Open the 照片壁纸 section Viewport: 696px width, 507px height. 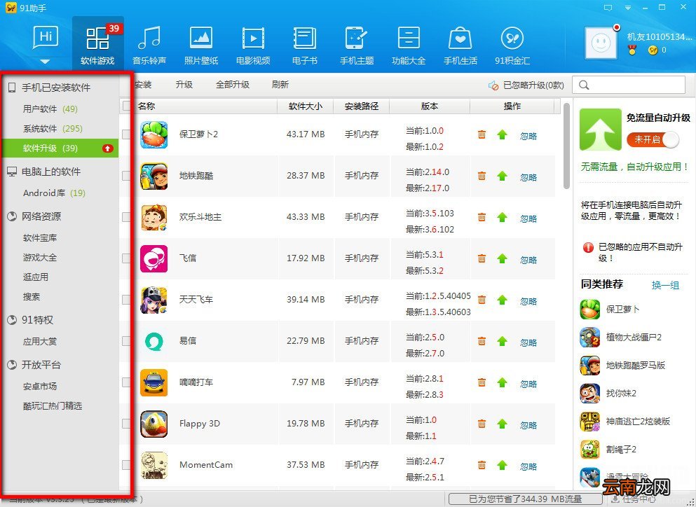(201, 44)
